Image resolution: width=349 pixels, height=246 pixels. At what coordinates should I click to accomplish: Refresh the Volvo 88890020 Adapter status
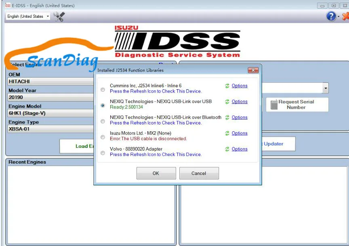[227, 149]
